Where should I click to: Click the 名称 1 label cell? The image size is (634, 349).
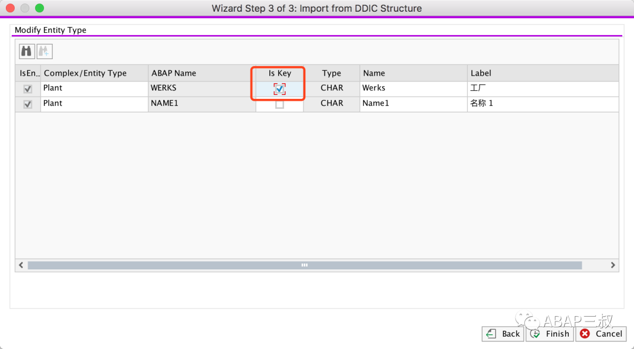tap(543, 104)
